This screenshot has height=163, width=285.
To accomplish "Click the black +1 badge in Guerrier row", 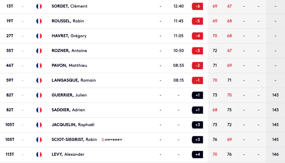I will click(197, 95).
